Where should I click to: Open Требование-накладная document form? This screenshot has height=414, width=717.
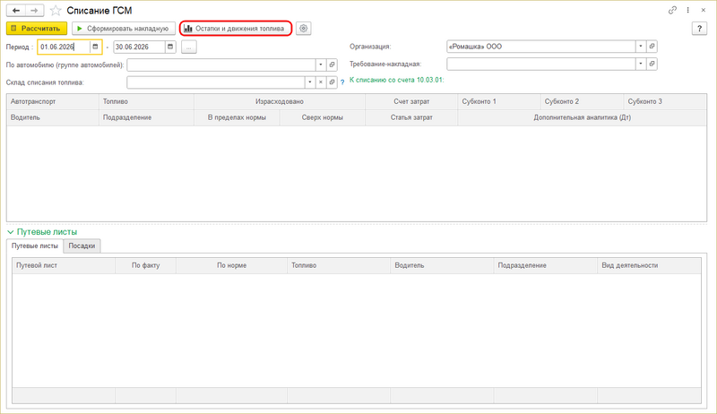[652, 64]
